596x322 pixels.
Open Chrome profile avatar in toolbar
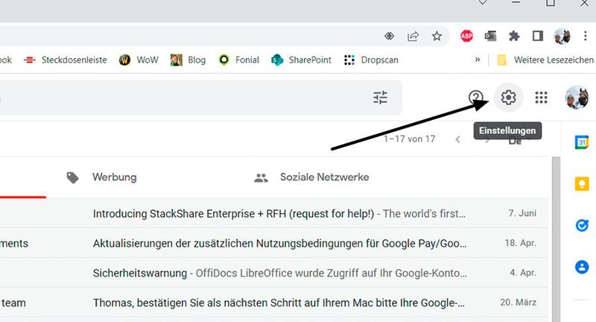click(562, 36)
